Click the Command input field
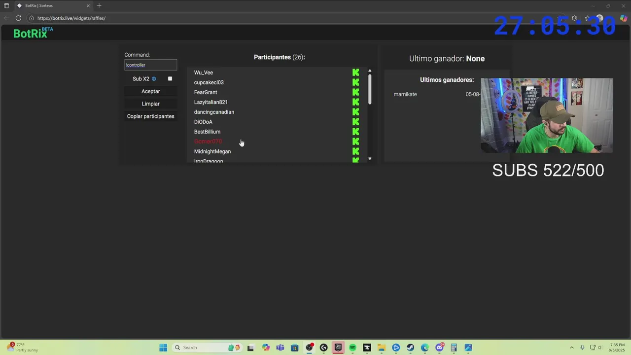Viewport: 631px width, 355px height. pos(151,65)
